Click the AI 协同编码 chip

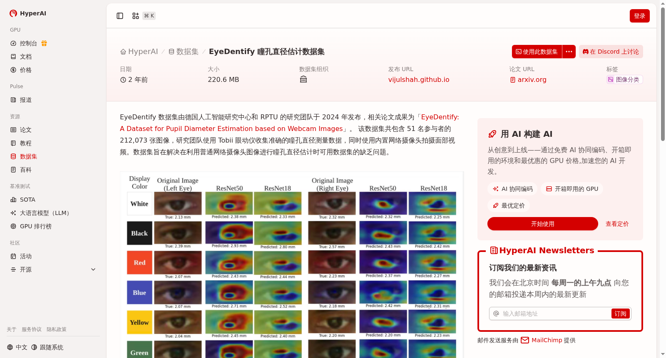[513, 189]
